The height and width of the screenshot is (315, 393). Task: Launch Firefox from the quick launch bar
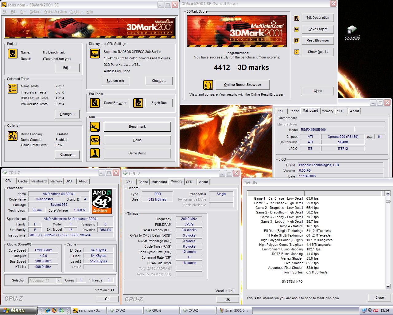[x=54, y=310]
